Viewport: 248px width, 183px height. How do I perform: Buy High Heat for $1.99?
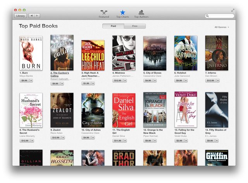coord(86,83)
